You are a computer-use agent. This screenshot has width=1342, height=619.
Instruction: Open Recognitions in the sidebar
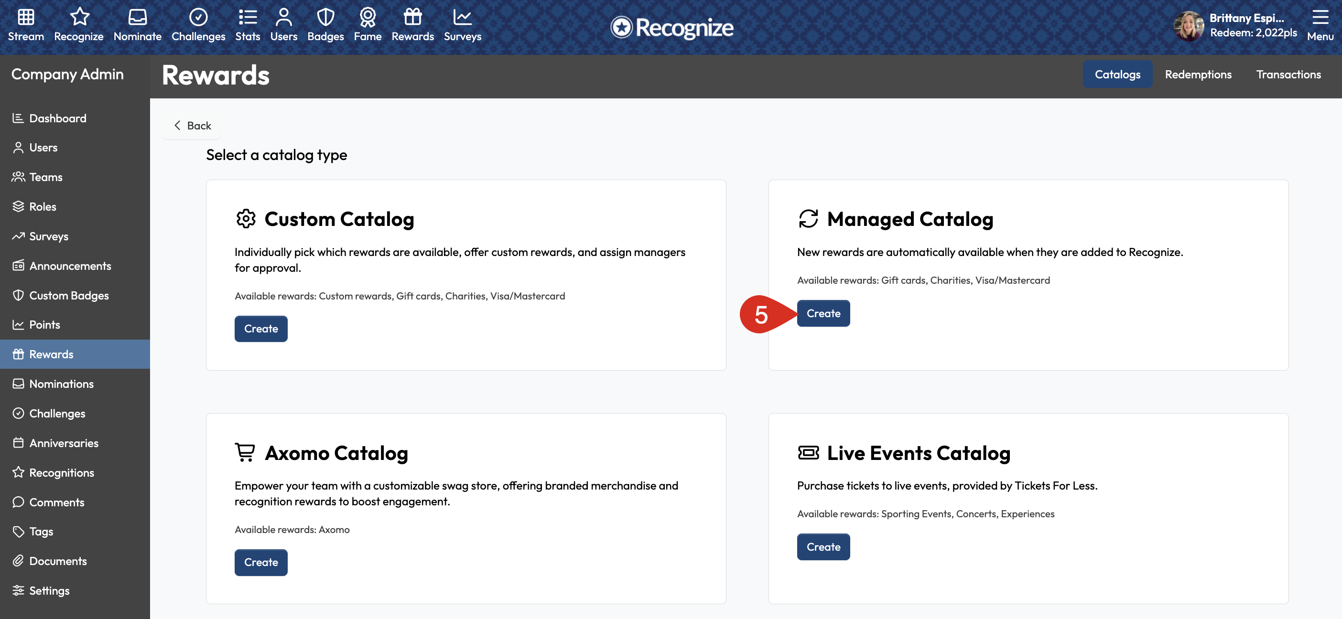(x=75, y=472)
